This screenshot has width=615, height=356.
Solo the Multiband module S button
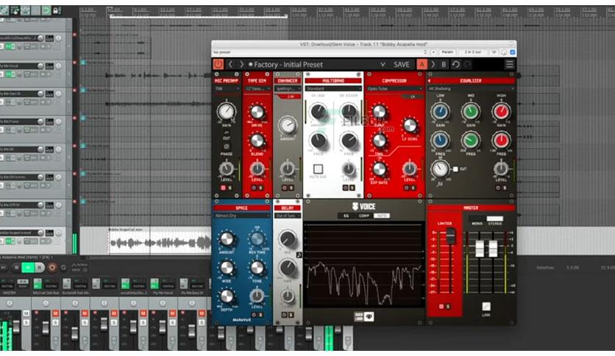[352, 188]
